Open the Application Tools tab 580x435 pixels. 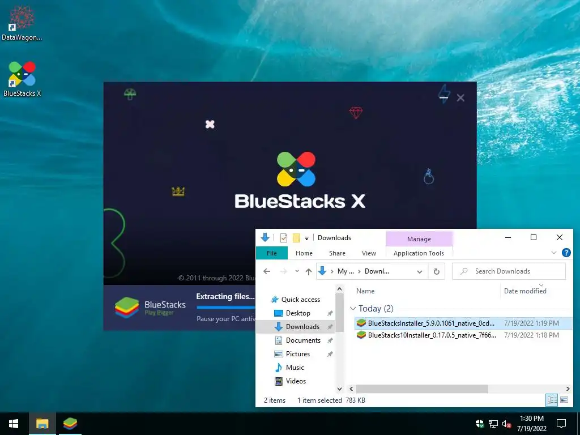click(419, 253)
